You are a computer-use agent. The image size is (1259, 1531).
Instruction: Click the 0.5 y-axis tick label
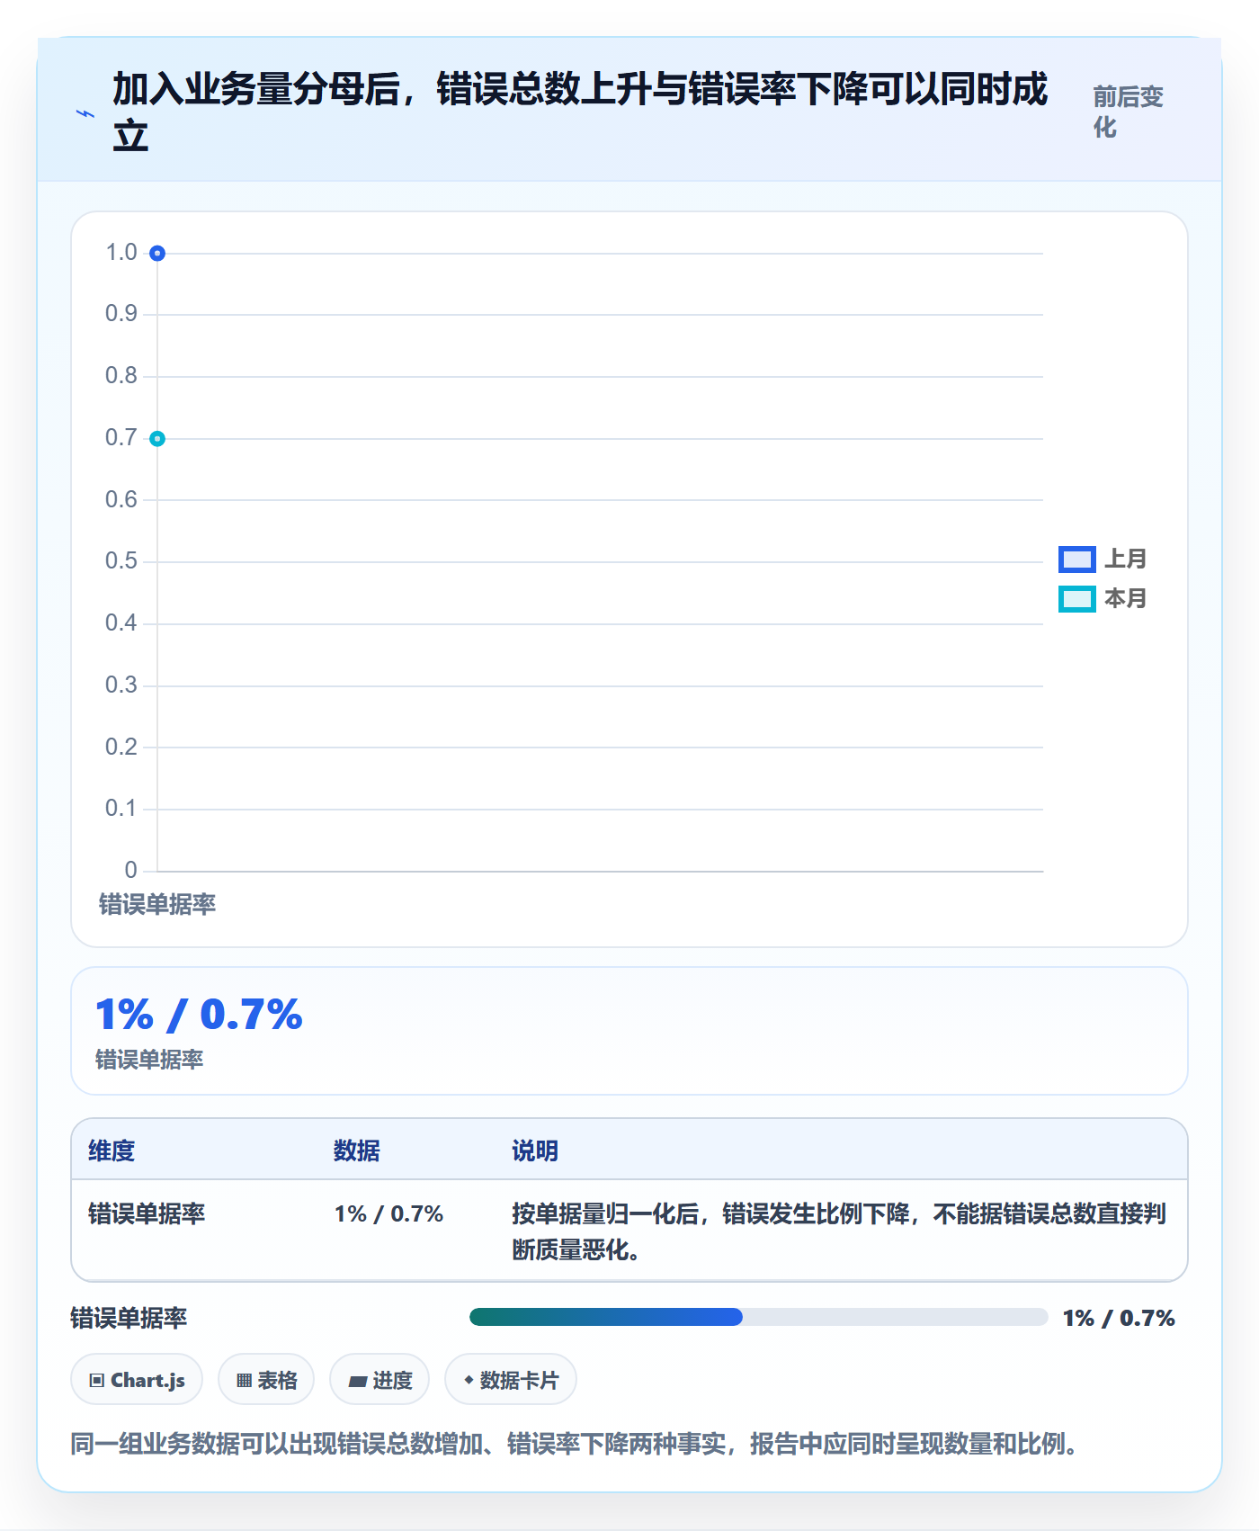point(121,560)
